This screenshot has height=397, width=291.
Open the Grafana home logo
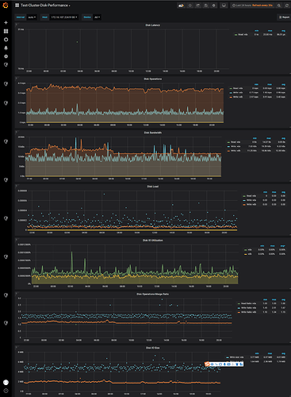[6, 5]
